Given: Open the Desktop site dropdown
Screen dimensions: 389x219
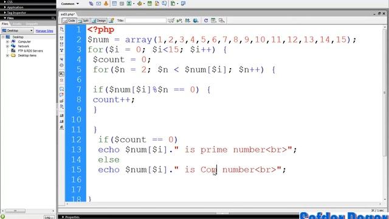Looking at the screenshot, I should [18, 30].
